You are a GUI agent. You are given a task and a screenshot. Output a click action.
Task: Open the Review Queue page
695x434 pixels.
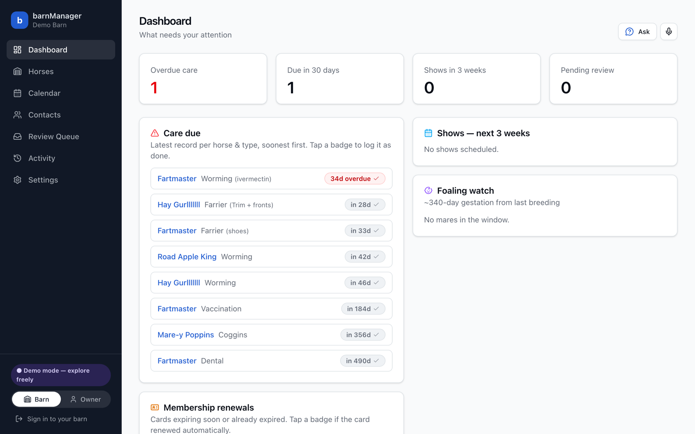coord(61,137)
